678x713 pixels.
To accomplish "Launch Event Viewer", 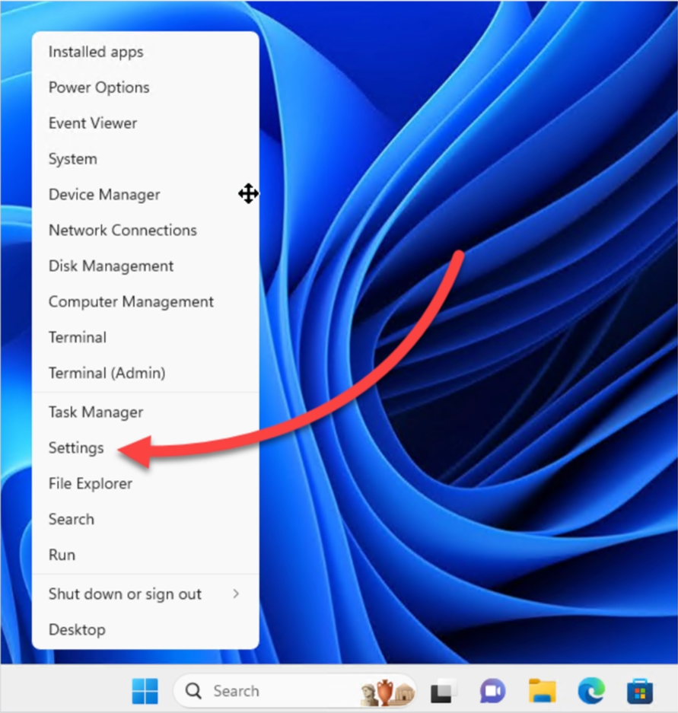I will click(145, 123).
